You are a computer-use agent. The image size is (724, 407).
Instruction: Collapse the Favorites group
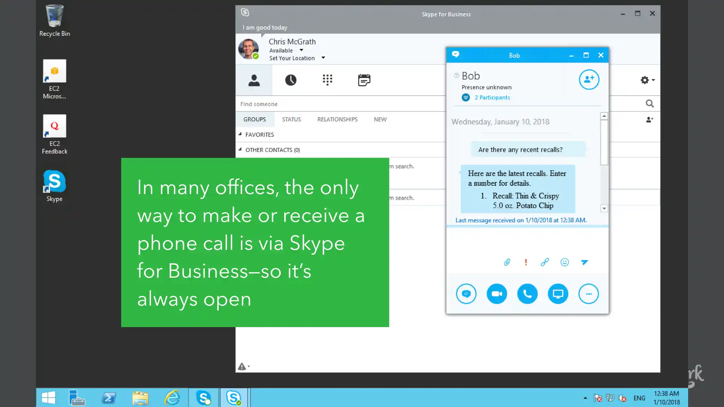click(240, 134)
